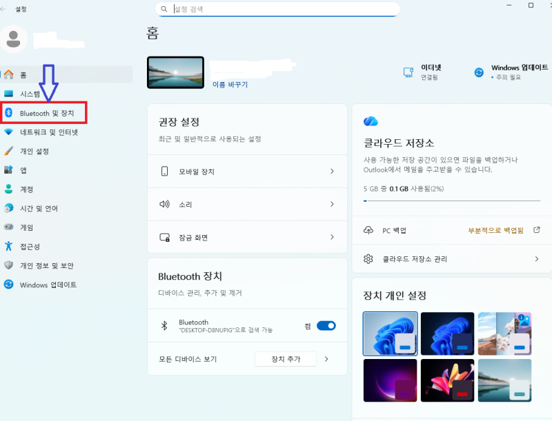Image resolution: width=552 pixels, height=421 pixels.
Task: Click the 이름 바꾸기 rename link
Action: pyautogui.click(x=230, y=85)
